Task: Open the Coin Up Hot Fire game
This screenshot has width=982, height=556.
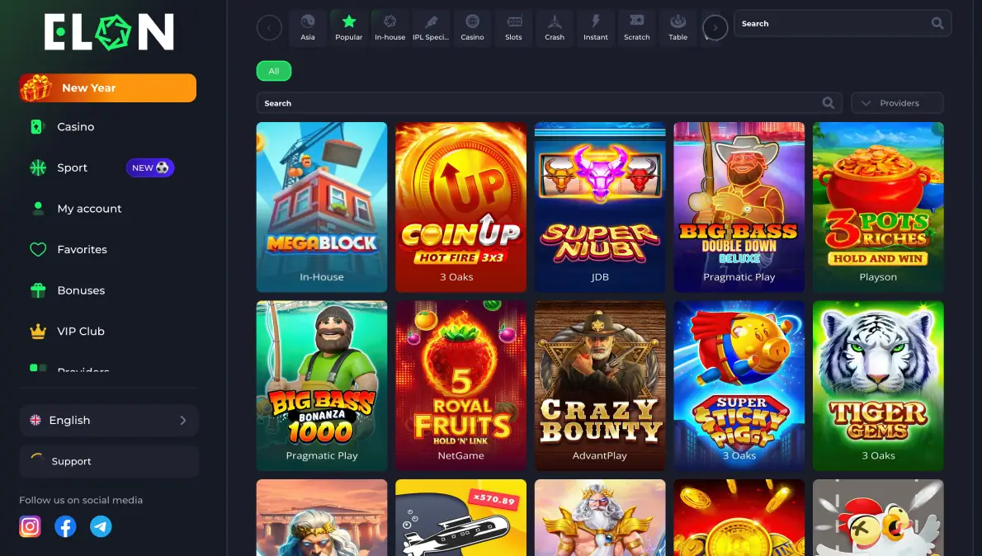Action: click(461, 206)
